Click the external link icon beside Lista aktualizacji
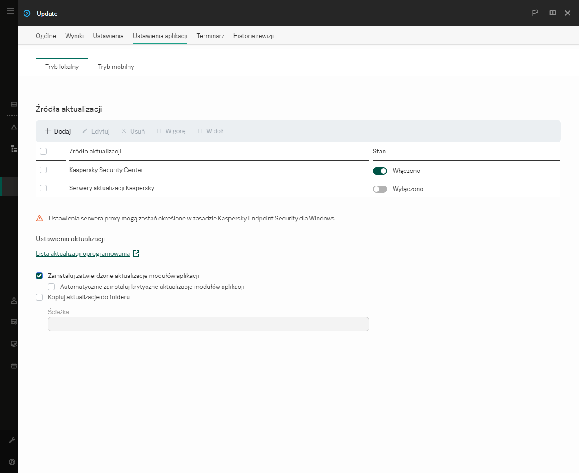Image resolution: width=579 pixels, height=473 pixels. point(136,253)
